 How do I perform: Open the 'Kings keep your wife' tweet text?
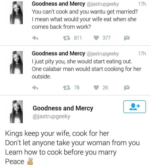point(72,147)
